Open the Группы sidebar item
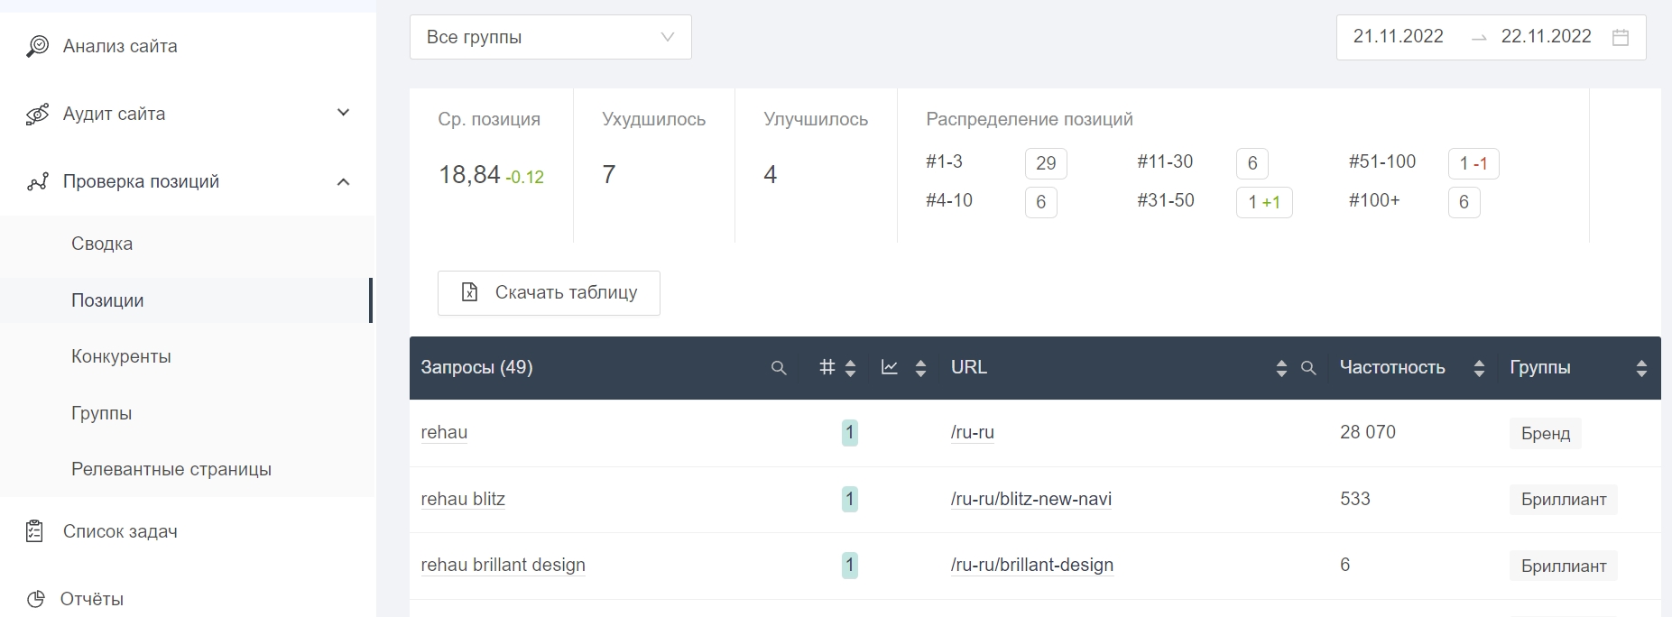Screen dimensions: 1672x617 click(x=101, y=413)
